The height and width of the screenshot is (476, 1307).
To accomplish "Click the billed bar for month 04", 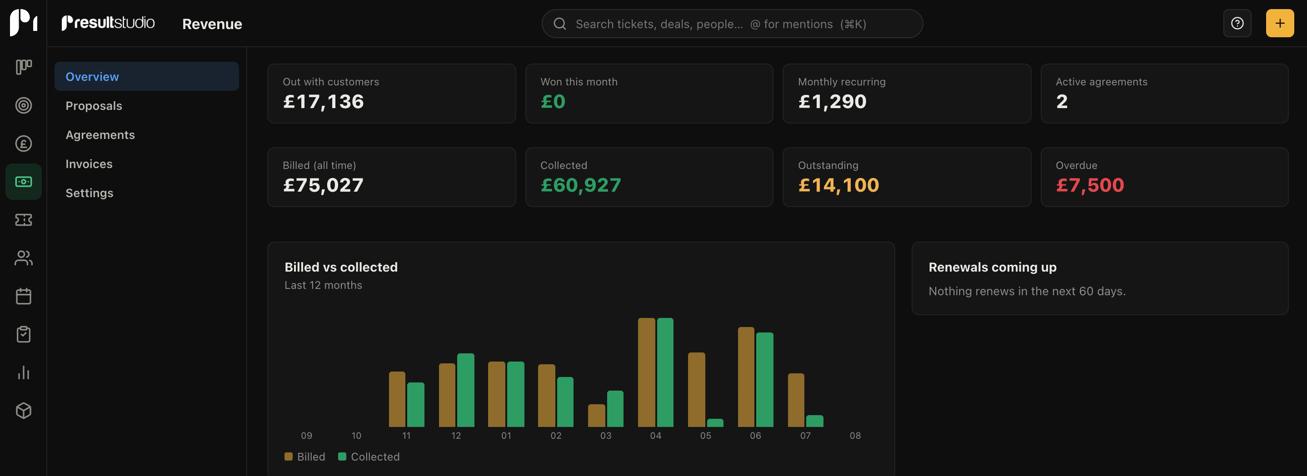I will pyautogui.click(x=646, y=372).
